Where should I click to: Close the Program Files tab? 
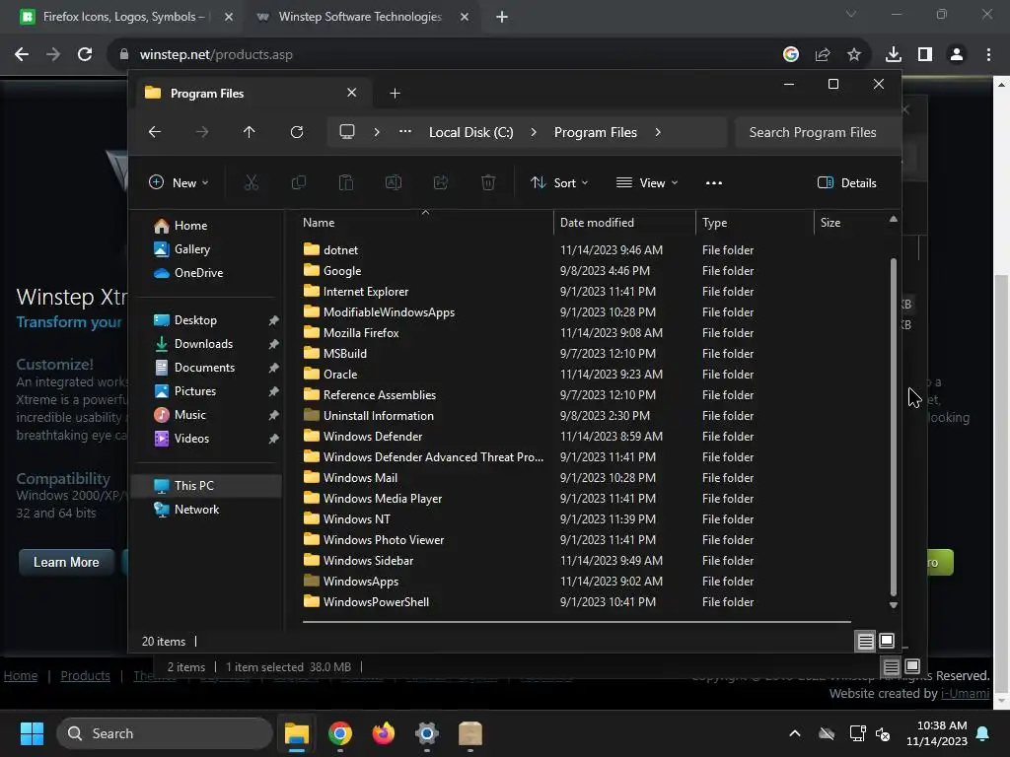coord(352,93)
